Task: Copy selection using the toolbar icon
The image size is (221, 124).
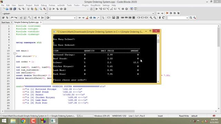Action: pos(32,9)
